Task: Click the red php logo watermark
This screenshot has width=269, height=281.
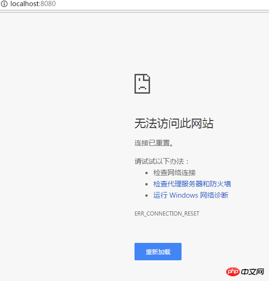Action: [x=233, y=272]
